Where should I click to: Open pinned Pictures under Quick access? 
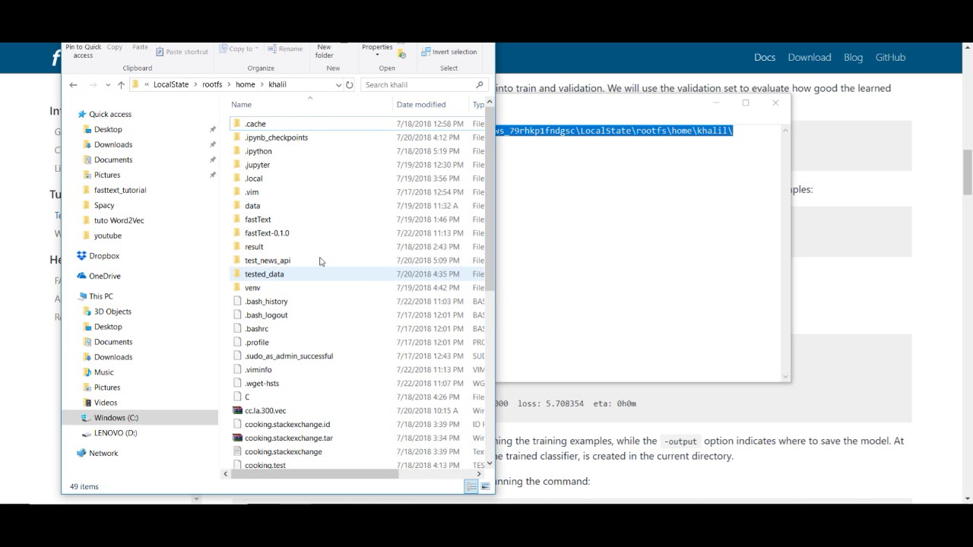[107, 175]
